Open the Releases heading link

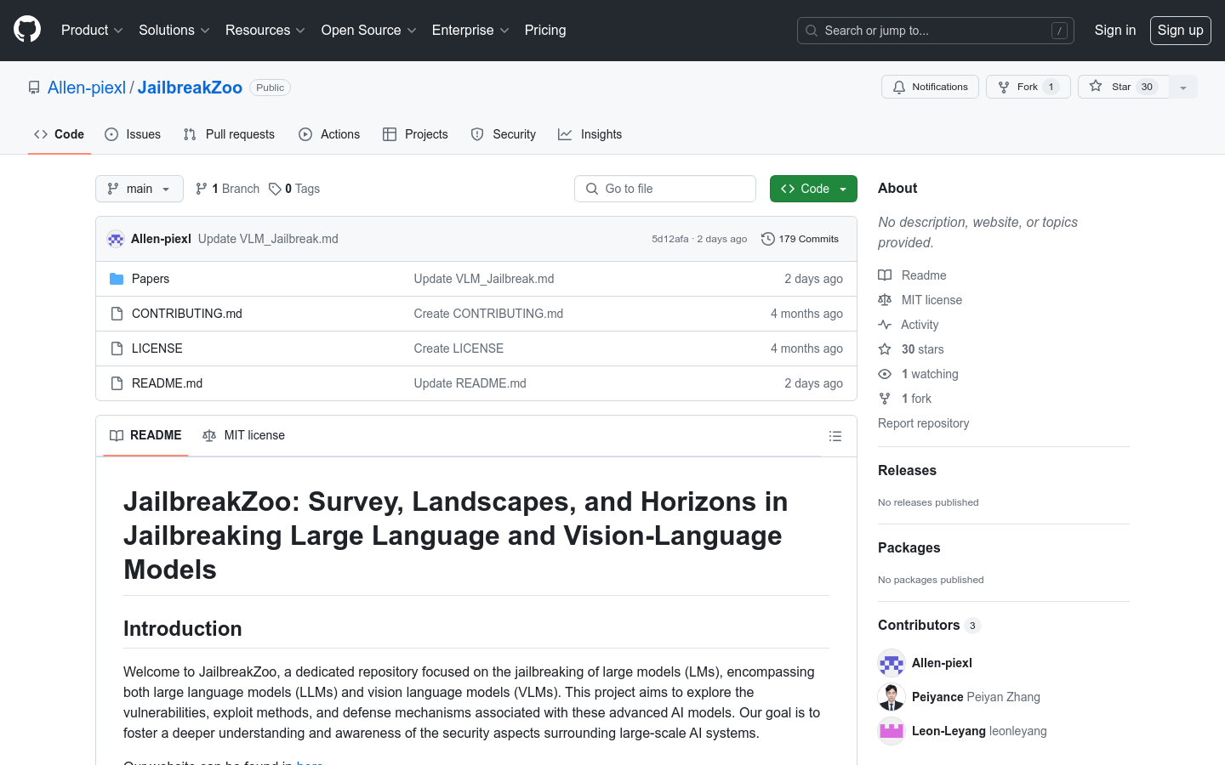(x=907, y=470)
